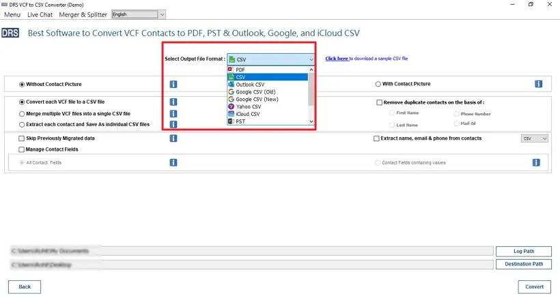Click the Convert button
This screenshot has width=560, height=298.
click(534, 287)
